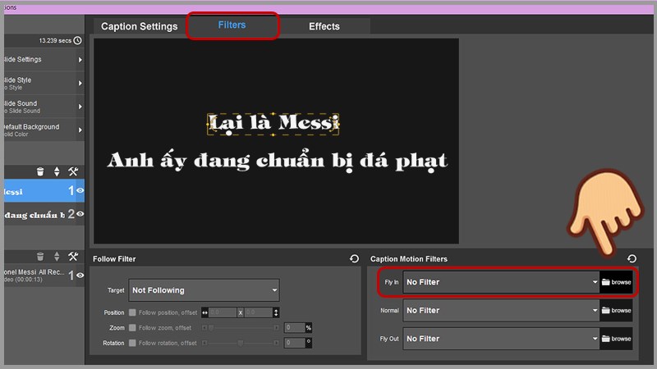Viewport: 657px width, 369px height.
Task: Open the captions list tools icon
Action: pyautogui.click(x=73, y=171)
